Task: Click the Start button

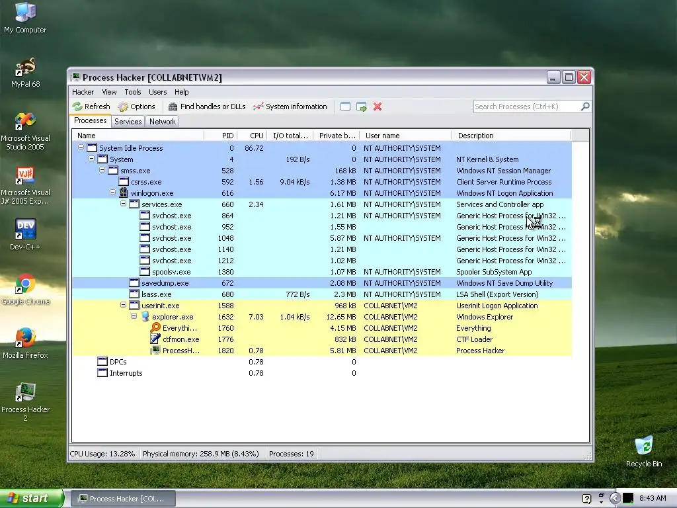Action: 32,499
